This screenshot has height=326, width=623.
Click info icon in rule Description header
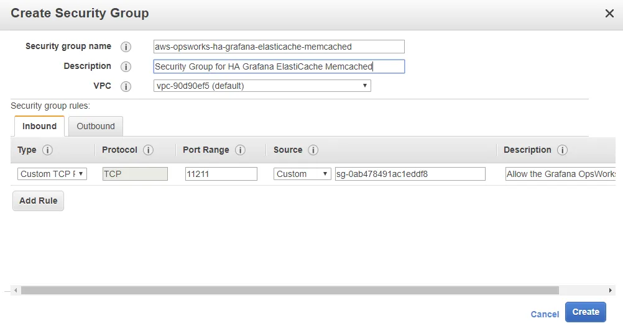pyautogui.click(x=562, y=150)
